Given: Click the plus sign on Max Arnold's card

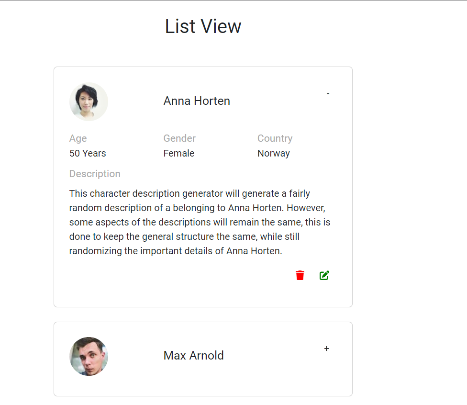Looking at the screenshot, I should 326,349.
